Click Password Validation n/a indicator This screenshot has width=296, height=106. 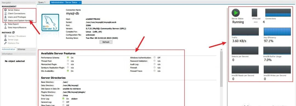[155, 61]
